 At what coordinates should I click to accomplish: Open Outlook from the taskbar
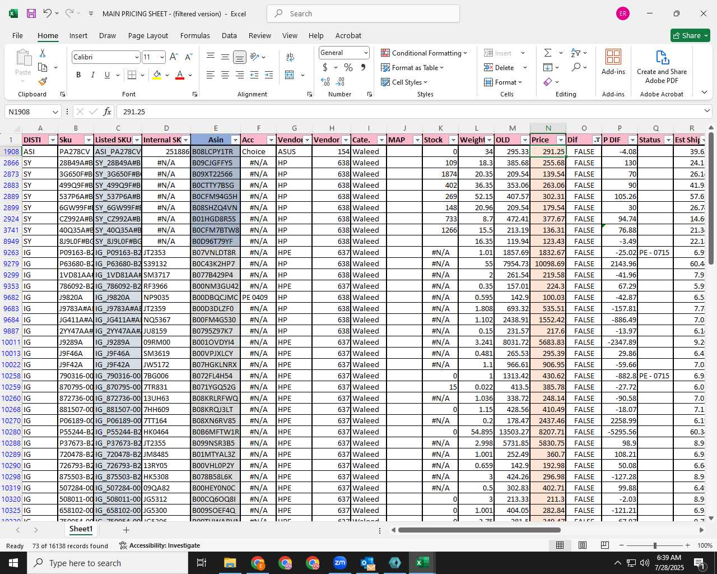point(367,563)
